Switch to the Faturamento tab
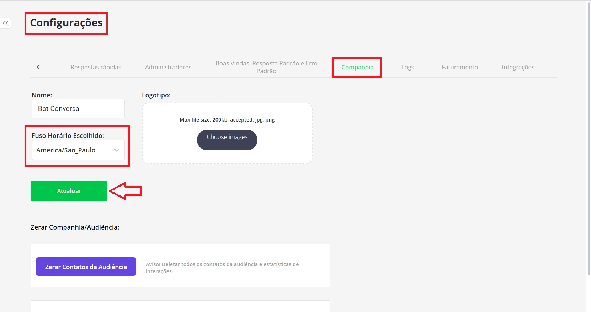 [x=459, y=67]
